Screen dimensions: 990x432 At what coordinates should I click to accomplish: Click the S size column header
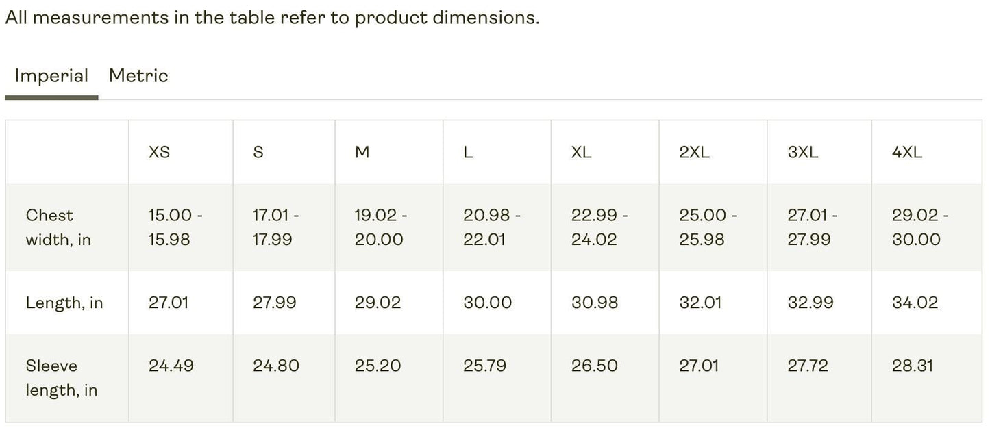click(x=258, y=152)
